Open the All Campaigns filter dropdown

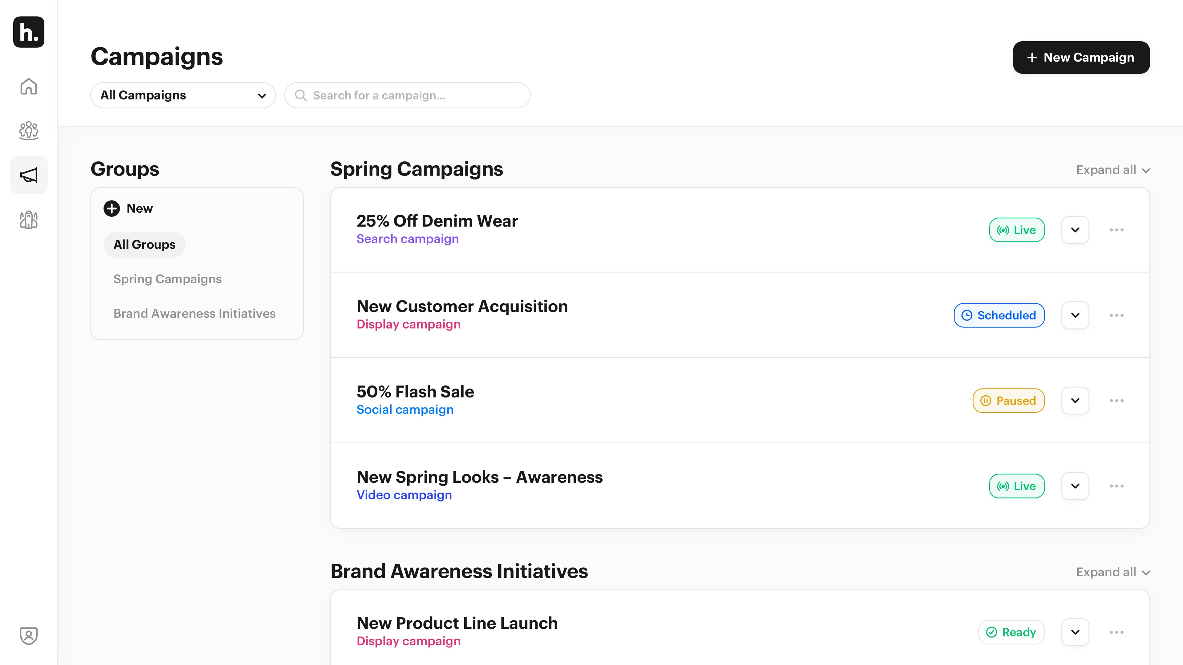[183, 95]
